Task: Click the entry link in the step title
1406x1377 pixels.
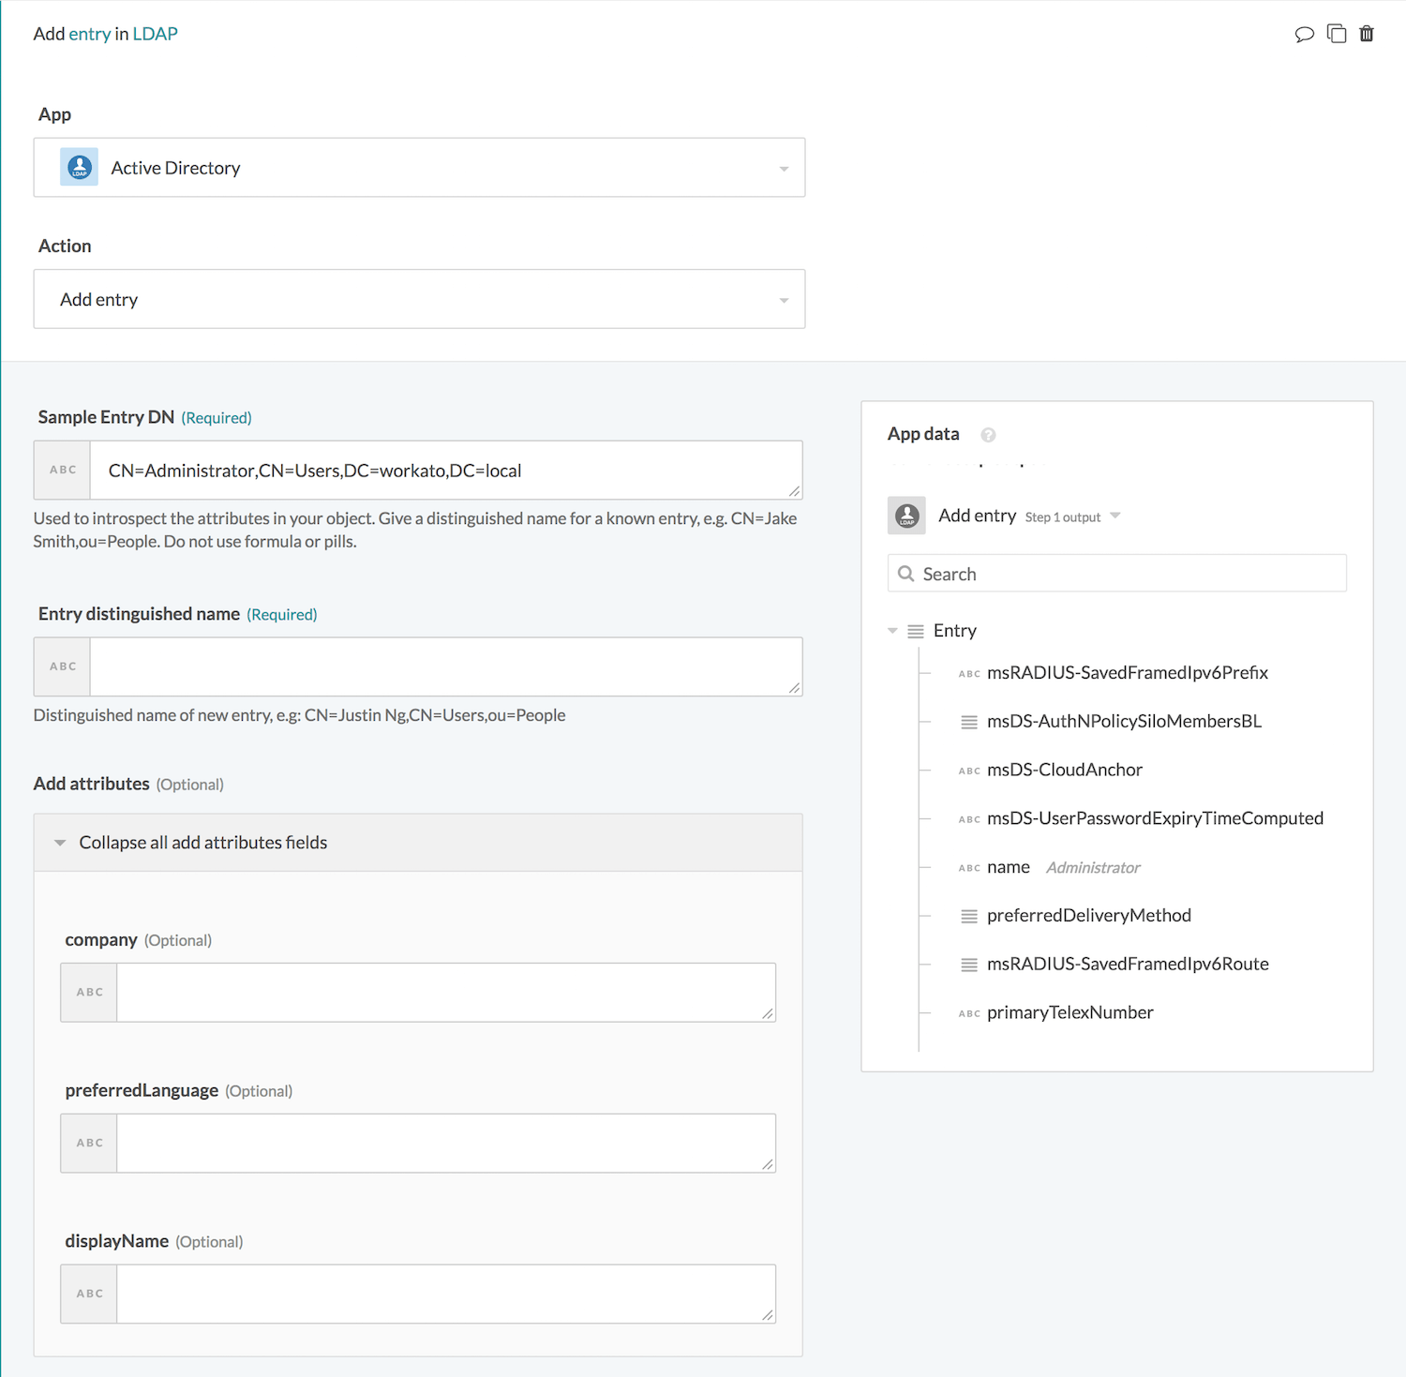Action: point(90,33)
